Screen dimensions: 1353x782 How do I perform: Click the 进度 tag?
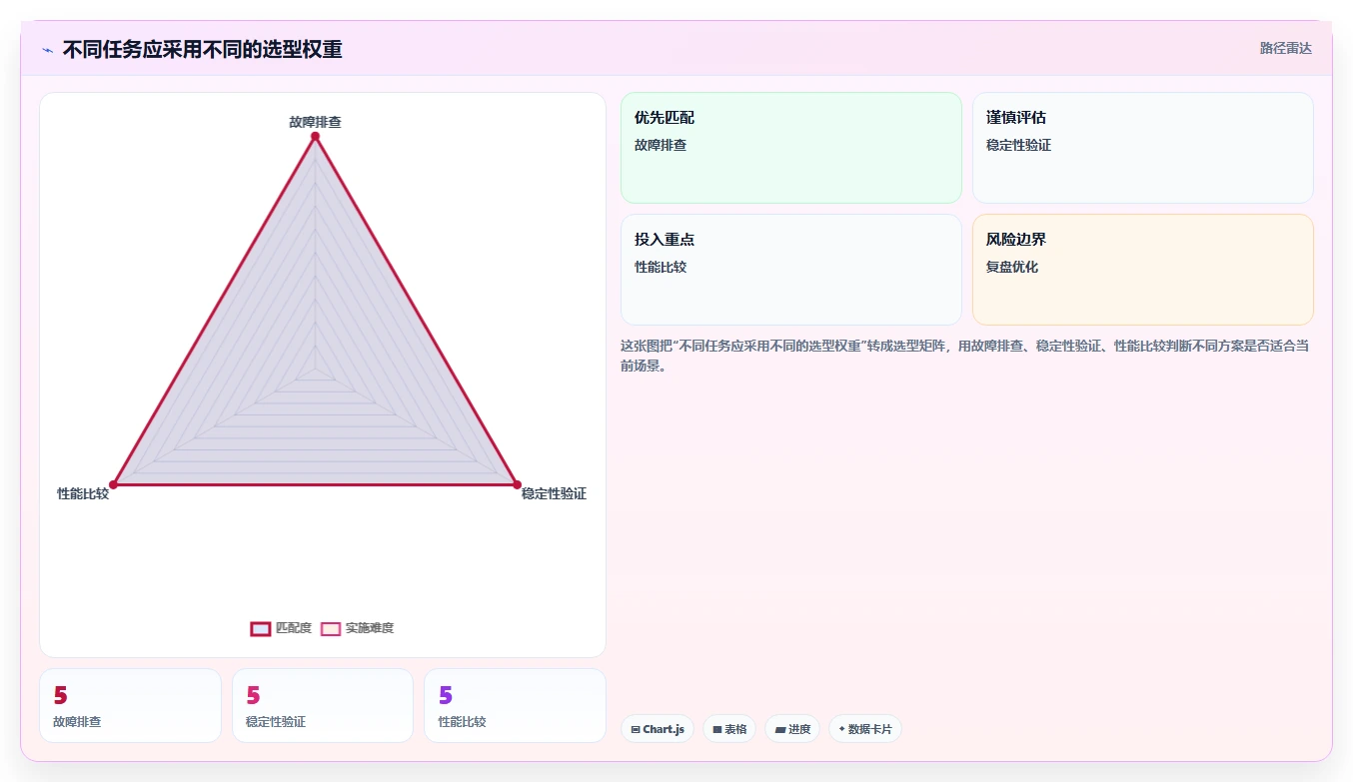pyautogui.click(x=792, y=729)
